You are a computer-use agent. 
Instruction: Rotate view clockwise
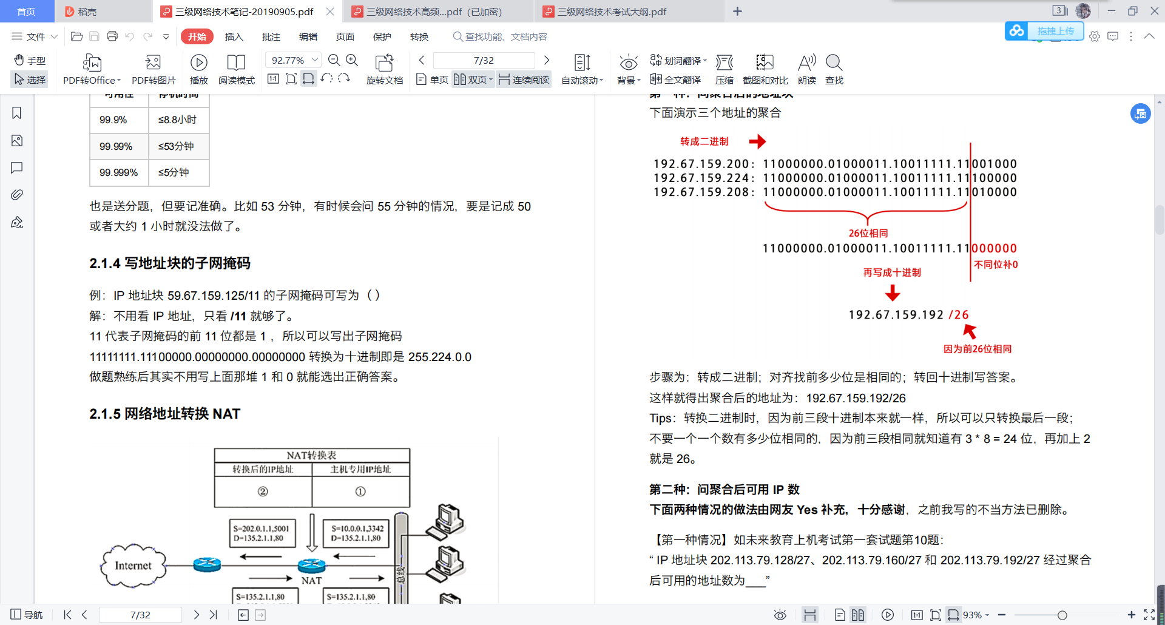(x=344, y=79)
